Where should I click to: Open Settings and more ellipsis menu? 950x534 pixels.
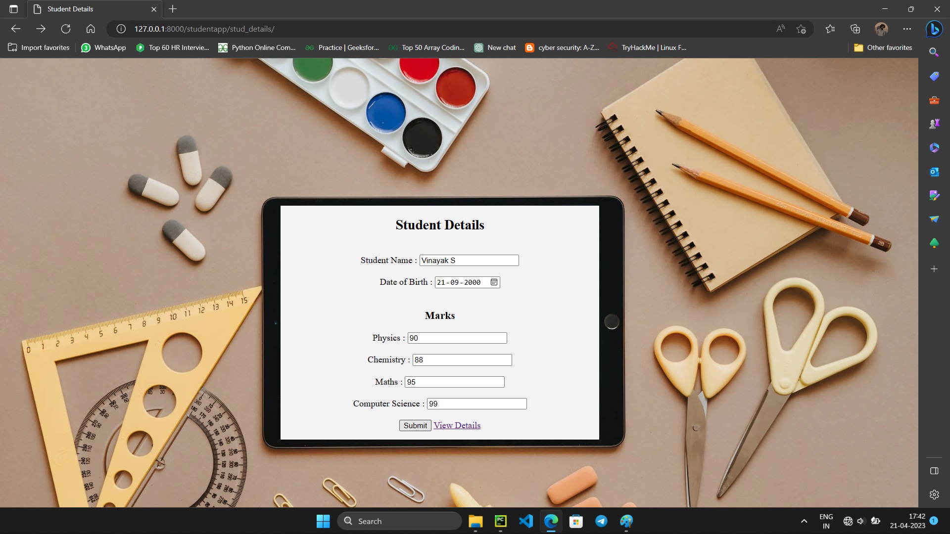pyautogui.click(x=906, y=29)
